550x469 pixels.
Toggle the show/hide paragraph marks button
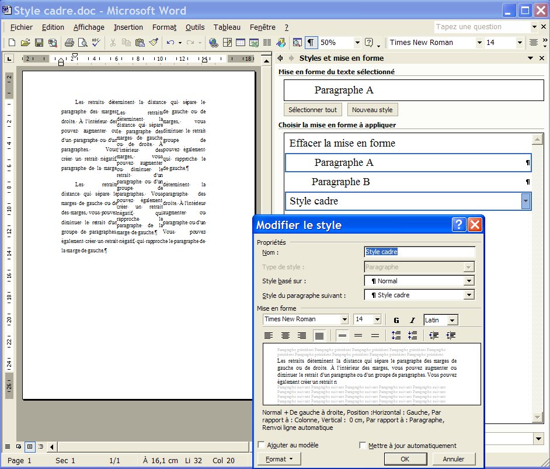311,43
